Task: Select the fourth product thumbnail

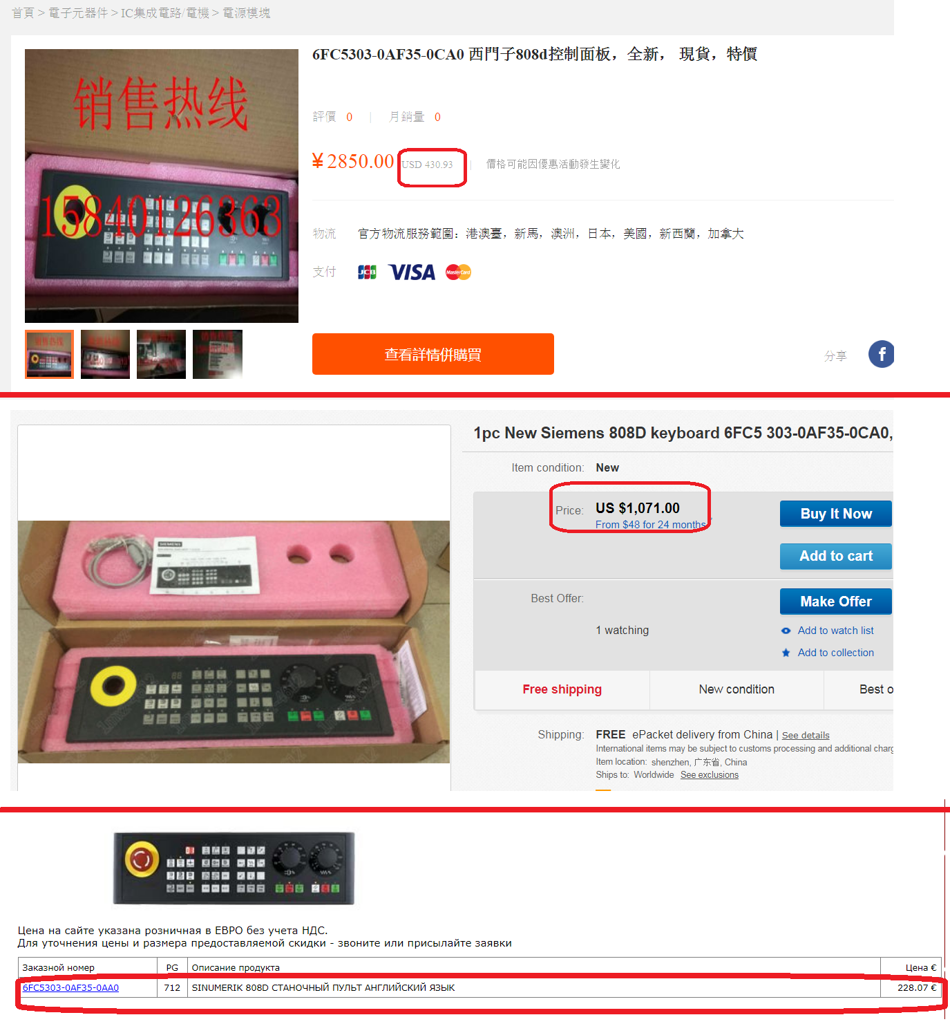Action: 218,354
